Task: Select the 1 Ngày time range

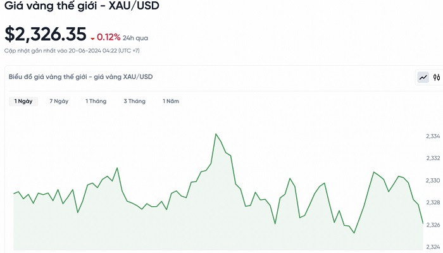Action: click(24, 101)
